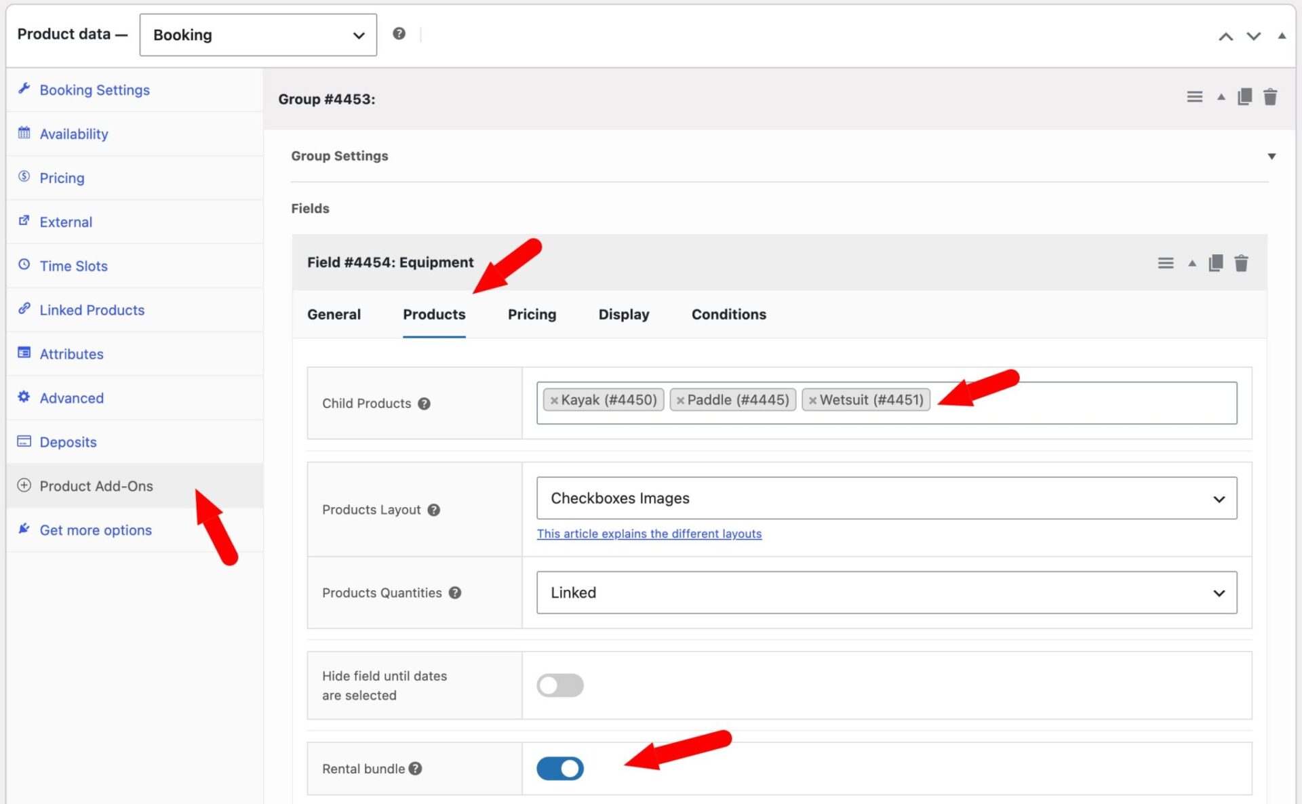Expand the Group Settings section
This screenshot has height=804, width=1302.
click(x=1271, y=156)
